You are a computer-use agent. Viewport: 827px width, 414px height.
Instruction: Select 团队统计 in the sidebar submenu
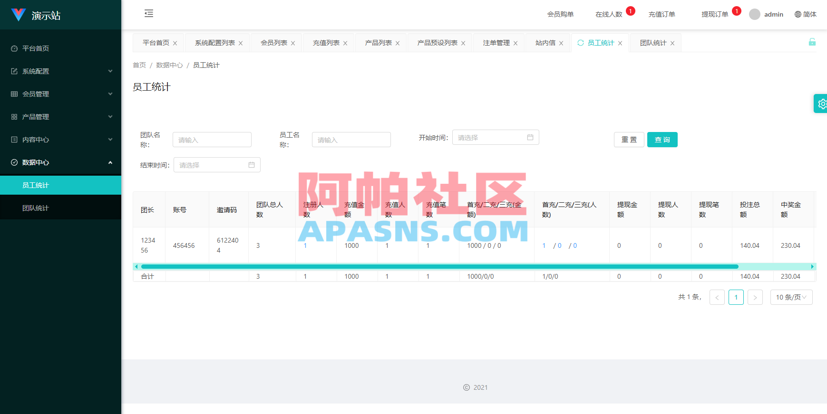pyautogui.click(x=61, y=208)
